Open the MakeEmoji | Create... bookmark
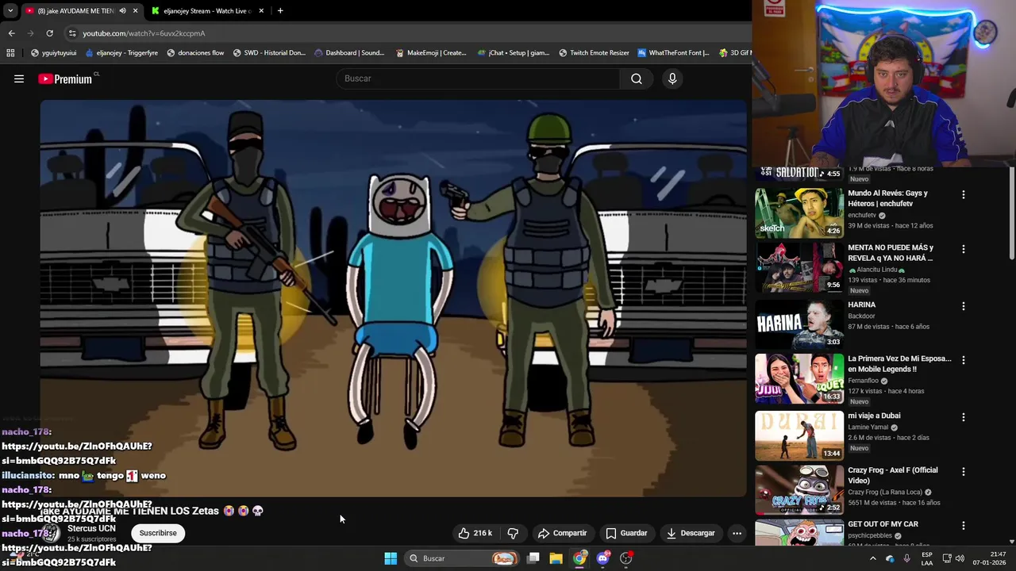Viewport: 1016px width, 571px height. click(x=430, y=53)
